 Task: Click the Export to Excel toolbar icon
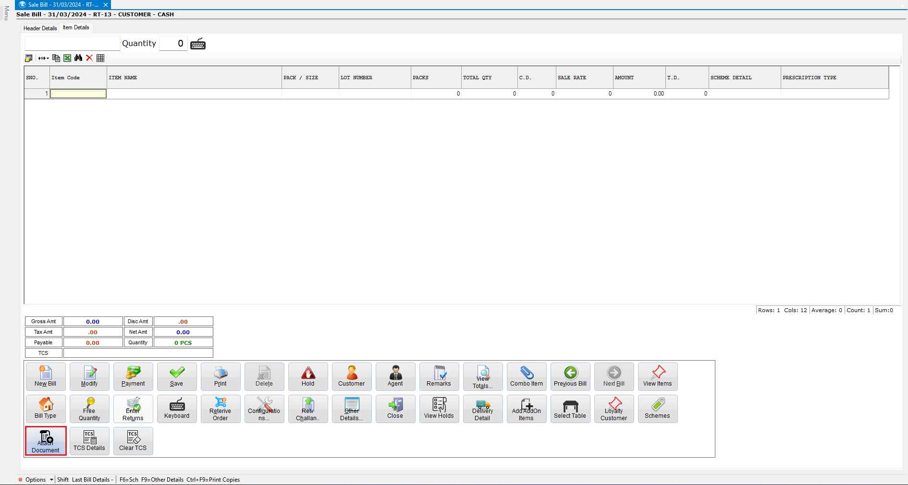[67, 58]
